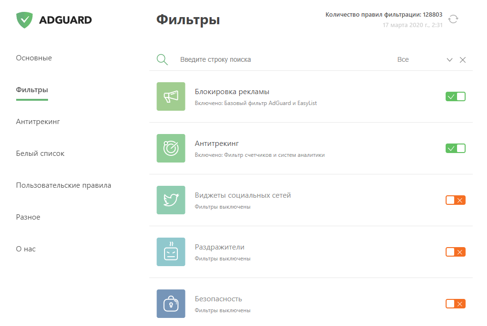
Task: Click the megaphone ad blocking icon
Action: 171,96
